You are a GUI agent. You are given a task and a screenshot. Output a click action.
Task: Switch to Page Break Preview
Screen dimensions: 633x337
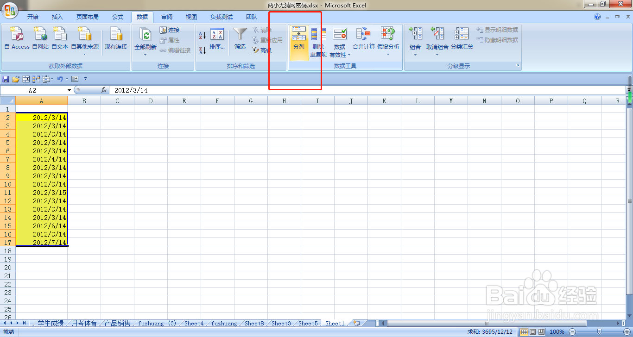541,331
